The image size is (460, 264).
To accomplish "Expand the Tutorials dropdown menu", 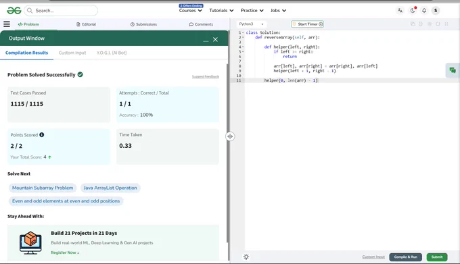I will [x=221, y=11].
